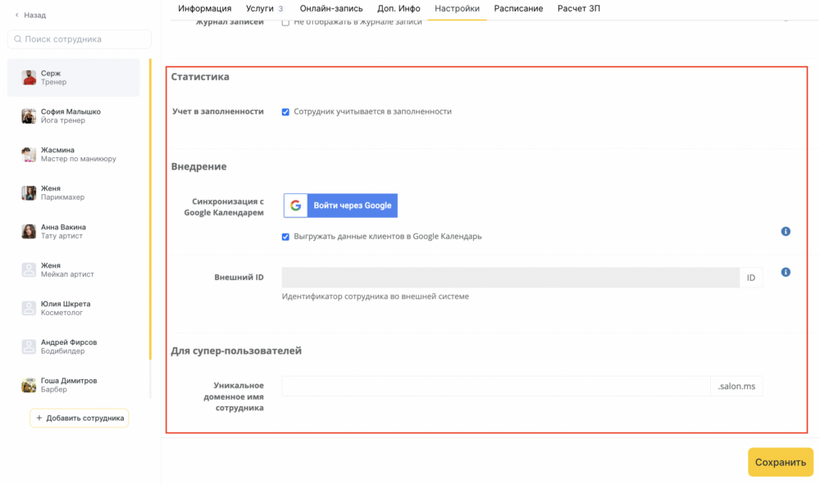Go back via Назад link
The height and width of the screenshot is (484, 820).
tap(30, 15)
